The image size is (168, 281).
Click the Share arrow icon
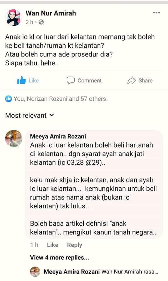click(131, 80)
